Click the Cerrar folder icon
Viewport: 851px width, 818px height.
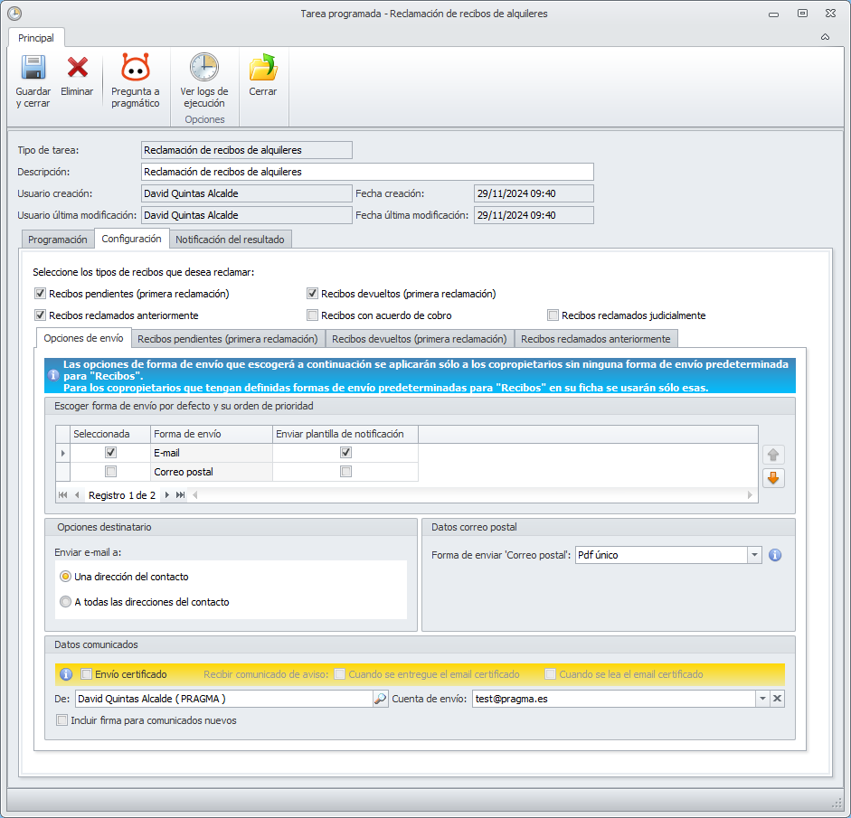262,69
